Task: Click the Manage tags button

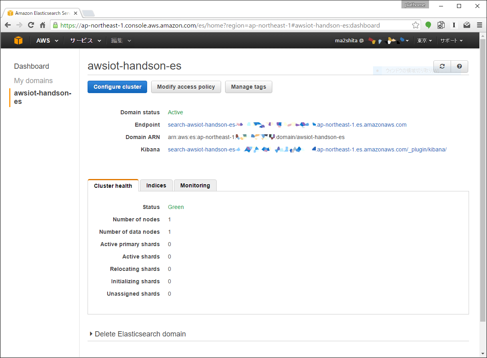Action: tap(248, 87)
